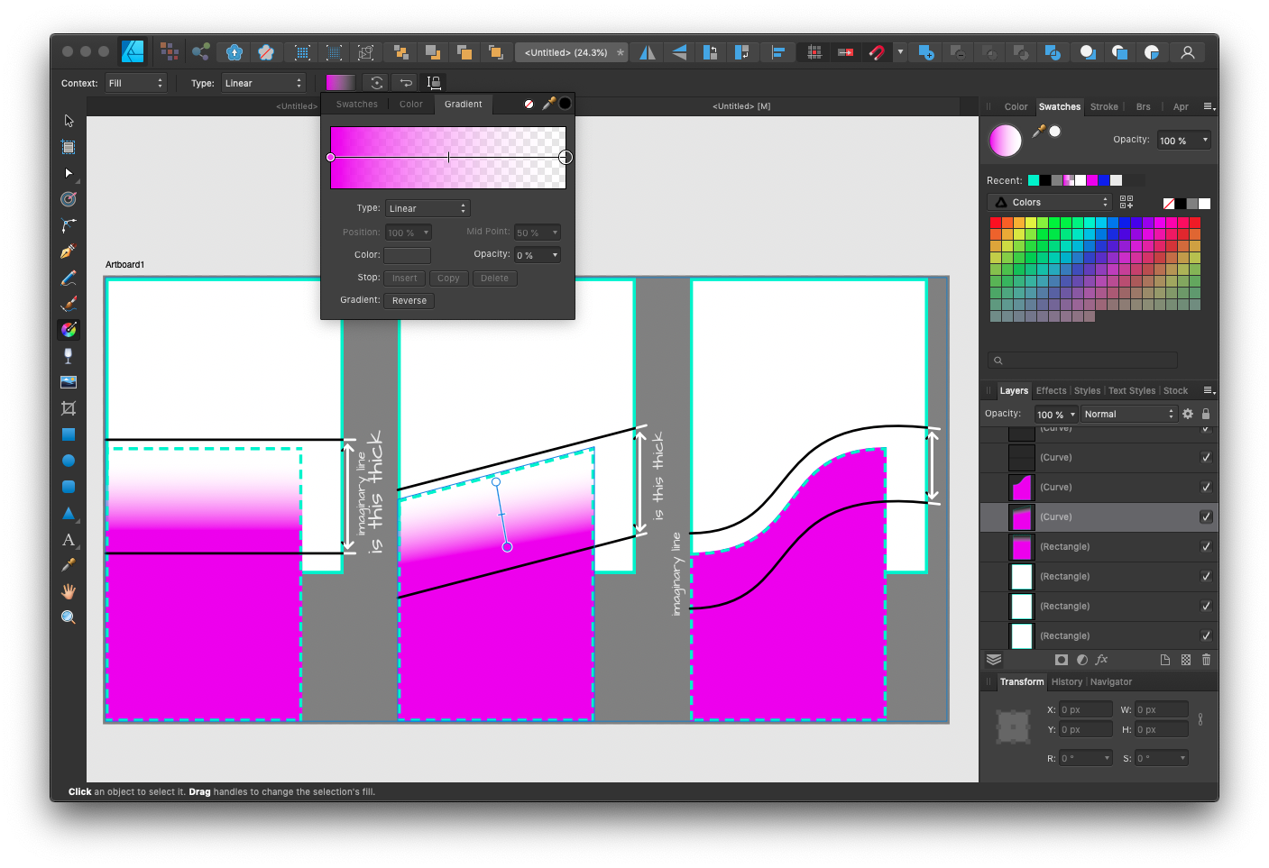Image resolution: width=1269 pixels, height=868 pixels.
Task: Grab the View (hand) tool
Action: tap(68, 590)
